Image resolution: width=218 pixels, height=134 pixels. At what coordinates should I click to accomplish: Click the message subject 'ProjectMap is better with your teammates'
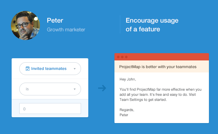(158, 67)
